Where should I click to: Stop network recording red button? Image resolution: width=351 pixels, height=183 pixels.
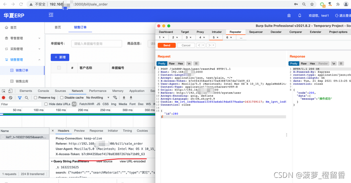click(4, 97)
